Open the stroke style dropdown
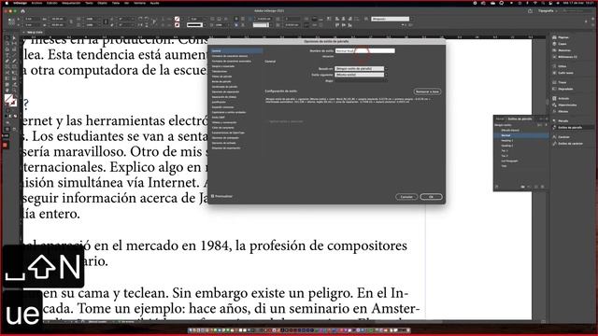The height and width of the screenshot is (336, 598). pos(196,25)
